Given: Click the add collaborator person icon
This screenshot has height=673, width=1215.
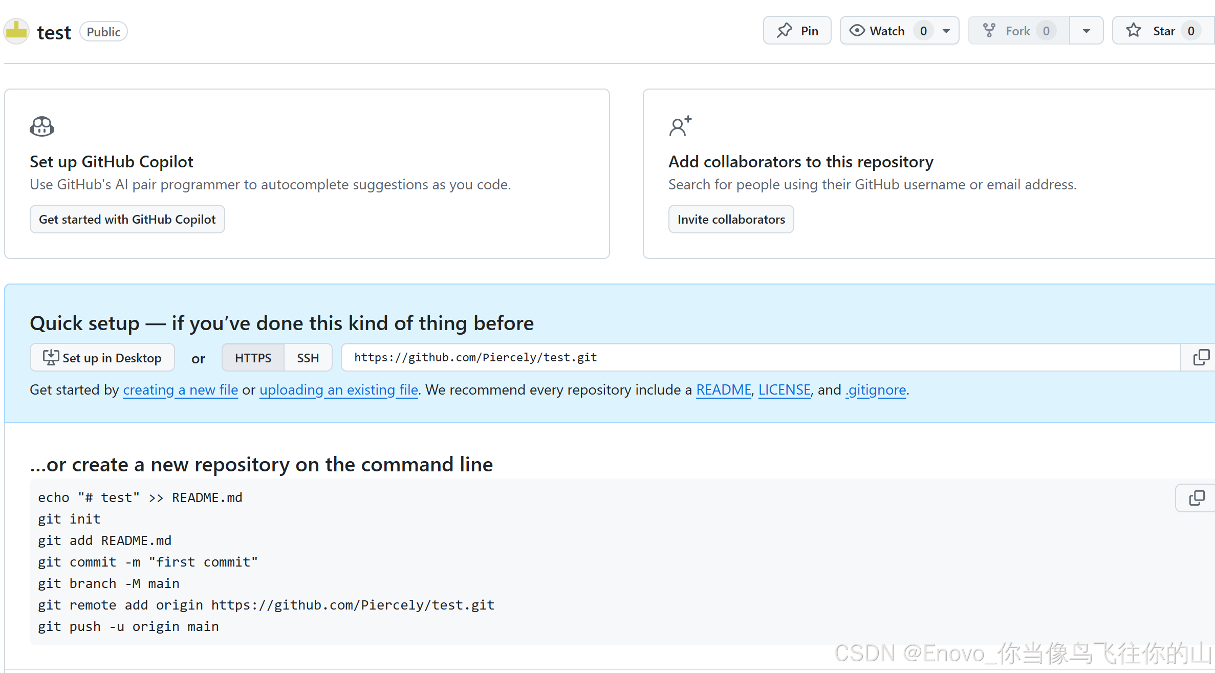Looking at the screenshot, I should tap(680, 126).
